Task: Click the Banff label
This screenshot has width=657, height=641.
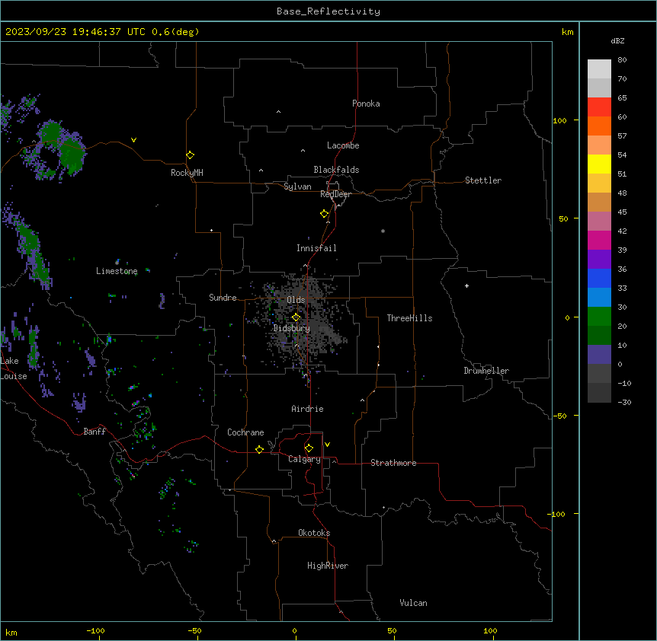Action: (x=95, y=432)
